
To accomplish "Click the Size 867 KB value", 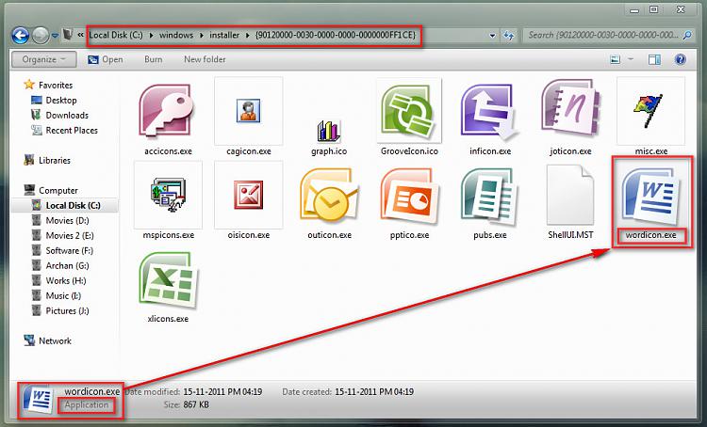I will coord(196,405).
